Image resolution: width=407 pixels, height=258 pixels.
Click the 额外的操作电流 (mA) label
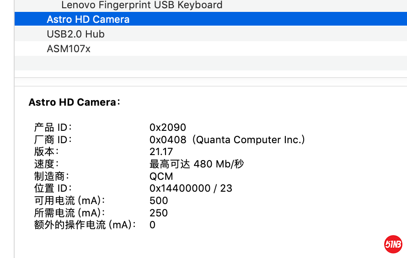pos(84,225)
